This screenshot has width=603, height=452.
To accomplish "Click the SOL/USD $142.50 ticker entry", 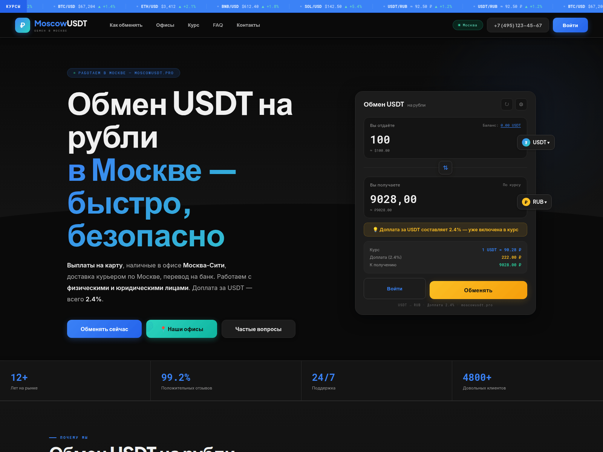I will click(331, 6).
